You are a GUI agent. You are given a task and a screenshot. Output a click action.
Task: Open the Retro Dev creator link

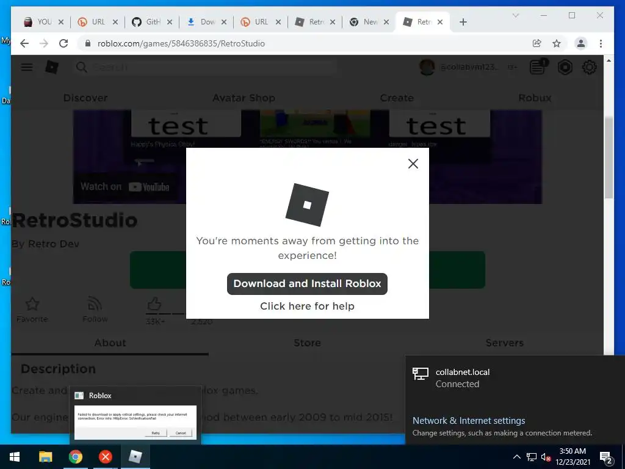pyautogui.click(x=54, y=244)
